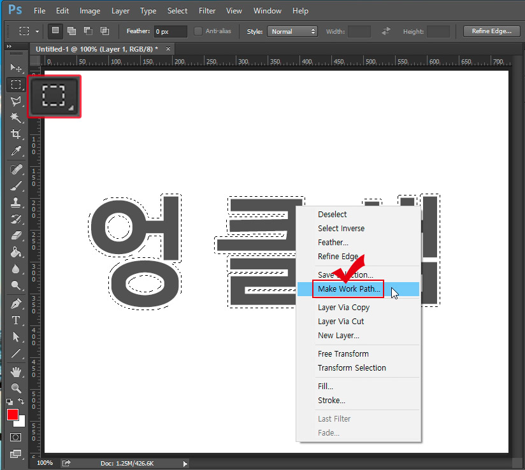Image resolution: width=525 pixels, height=470 pixels.
Task: Toggle Quick Mask mode at toolbar bottom
Action: pos(16,437)
